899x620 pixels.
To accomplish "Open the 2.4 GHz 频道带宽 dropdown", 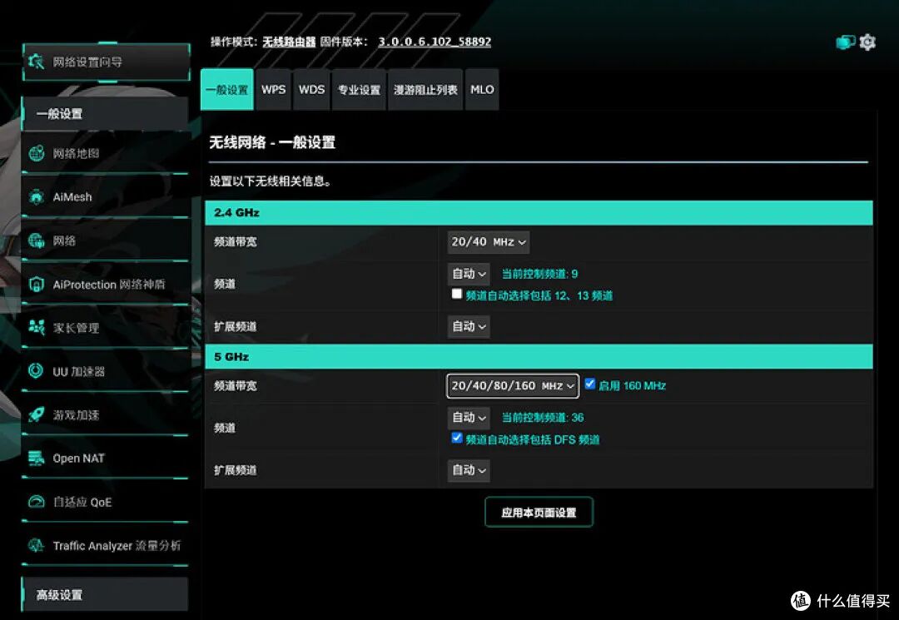I will tap(489, 242).
